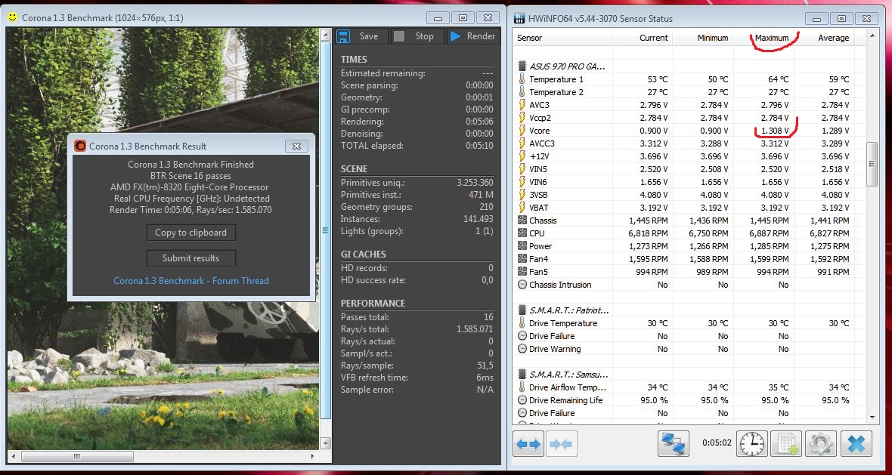Select the Drive Airflow Temp... row

point(689,387)
